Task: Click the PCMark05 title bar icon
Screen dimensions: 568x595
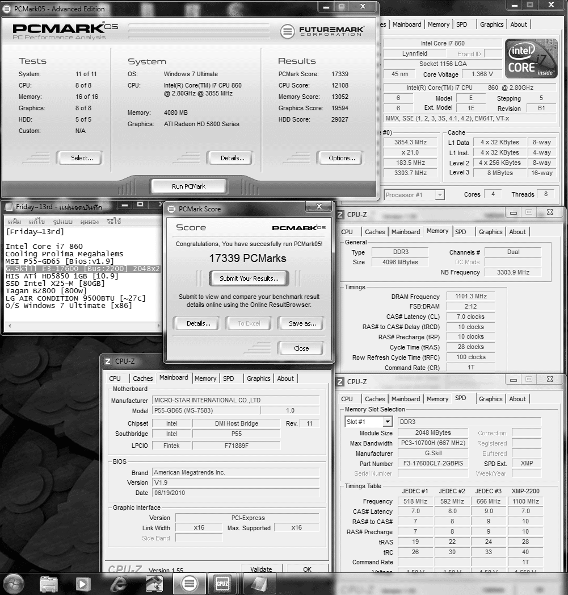Action: pyautogui.click(x=7, y=9)
